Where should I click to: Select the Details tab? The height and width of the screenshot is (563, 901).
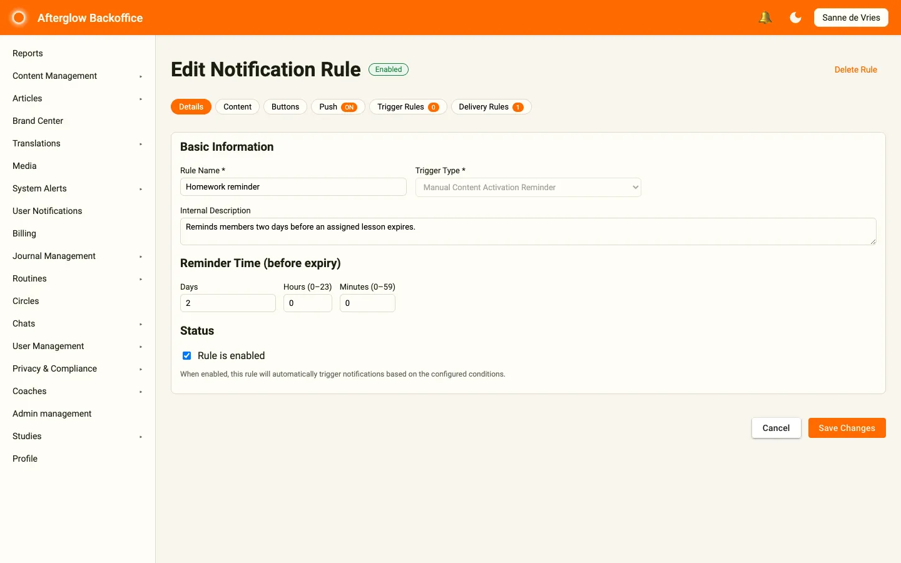coord(191,107)
